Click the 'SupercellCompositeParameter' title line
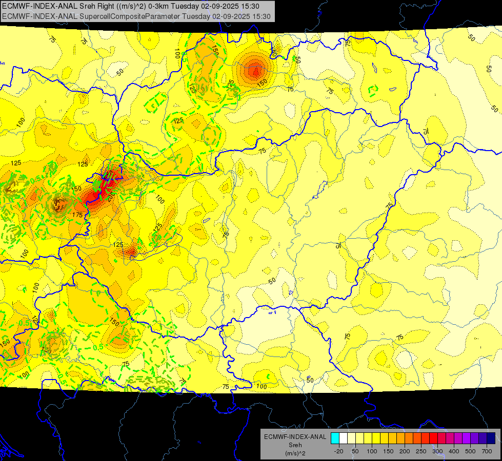The width and height of the screenshot is (502, 461). pyautogui.click(x=136, y=16)
